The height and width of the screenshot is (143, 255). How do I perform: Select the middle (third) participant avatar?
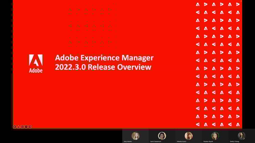click(188, 136)
